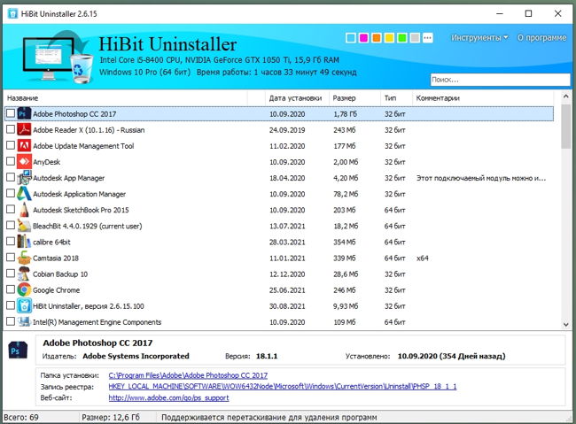This screenshot has width=576, height=424.
Task: Open more color themes via ellipsis button
Action: pos(428,38)
